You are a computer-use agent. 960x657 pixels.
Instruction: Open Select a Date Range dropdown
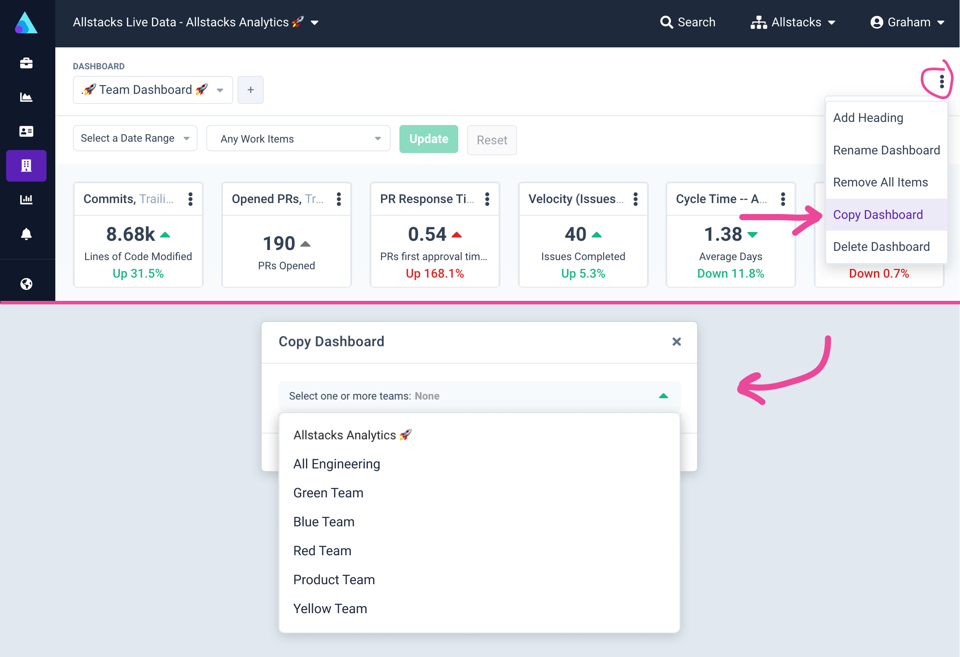(x=135, y=138)
